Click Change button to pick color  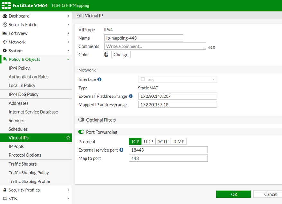click(x=121, y=55)
